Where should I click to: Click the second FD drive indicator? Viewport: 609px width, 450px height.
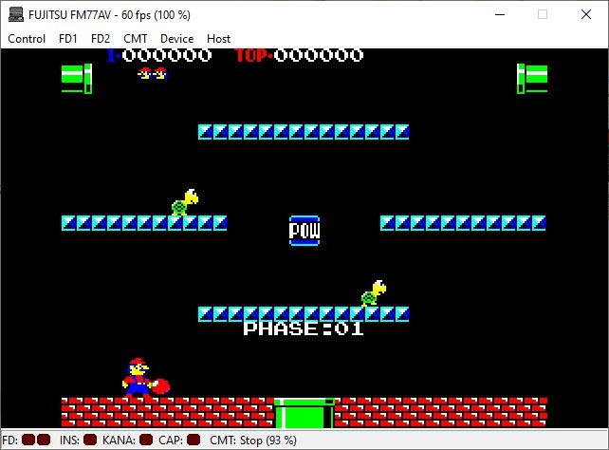[x=44, y=440]
